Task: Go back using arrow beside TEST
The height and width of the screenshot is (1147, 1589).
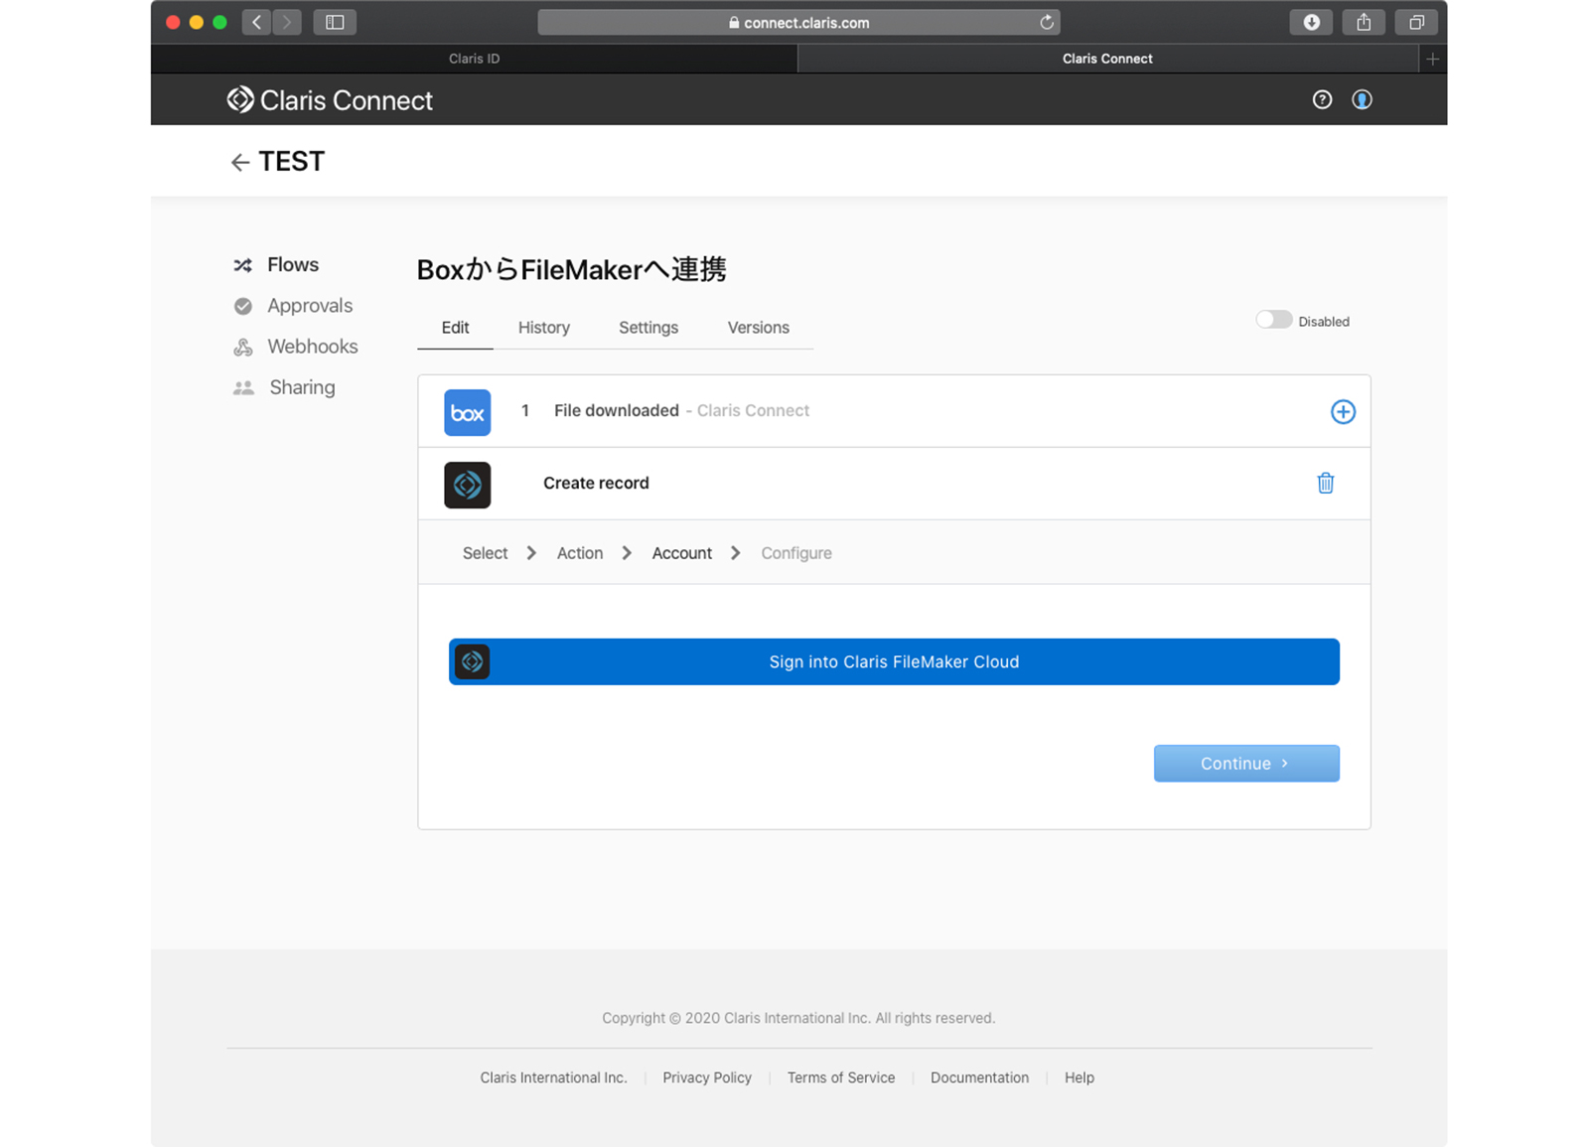Action: tap(239, 163)
